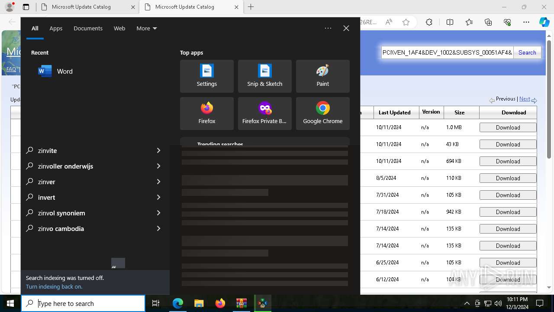Select the All search filter tab
554x312 pixels.
pos(35,28)
